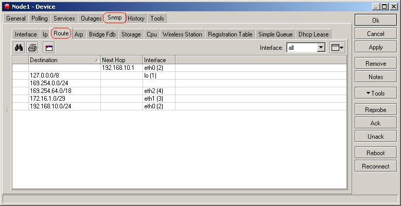This screenshot has height=206, width=401.
Task: Click the binoculars find icon
Action: click(x=19, y=47)
